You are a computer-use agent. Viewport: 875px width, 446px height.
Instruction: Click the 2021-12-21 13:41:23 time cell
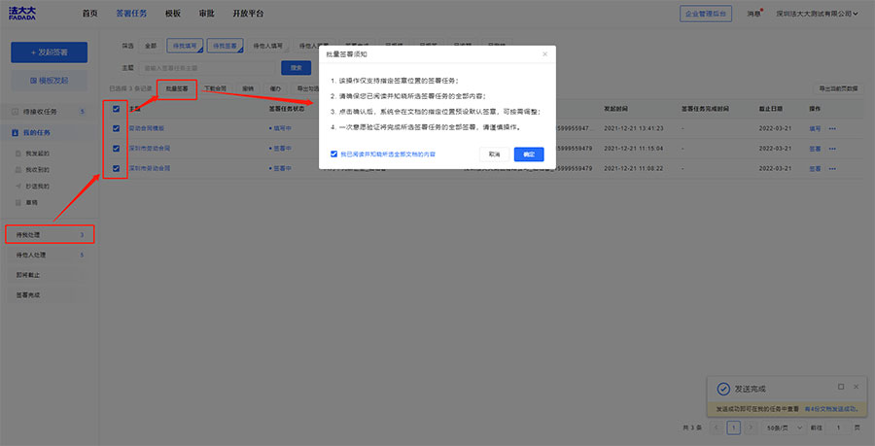[633, 129]
